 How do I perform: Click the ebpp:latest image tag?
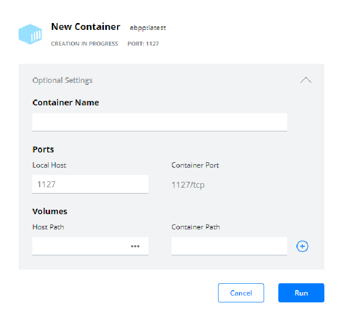pos(147,28)
